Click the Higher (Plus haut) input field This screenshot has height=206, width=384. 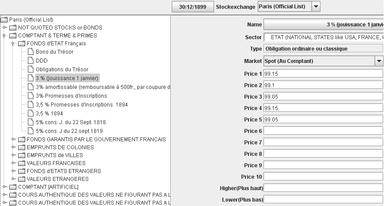tap(323, 188)
